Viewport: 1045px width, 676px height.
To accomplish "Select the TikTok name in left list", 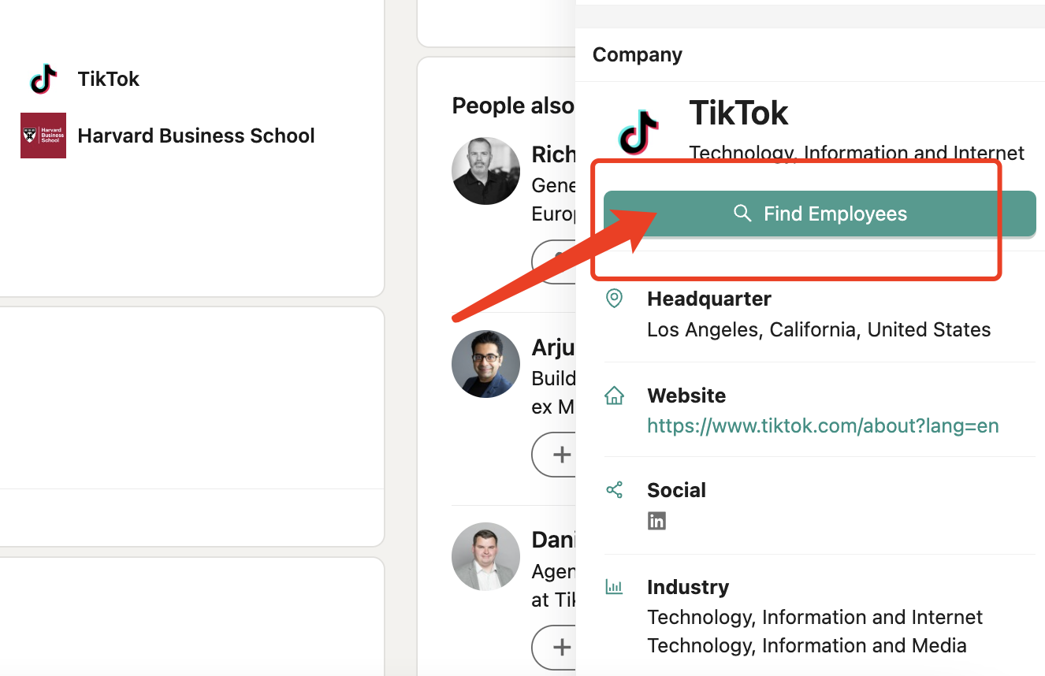I will click(109, 79).
